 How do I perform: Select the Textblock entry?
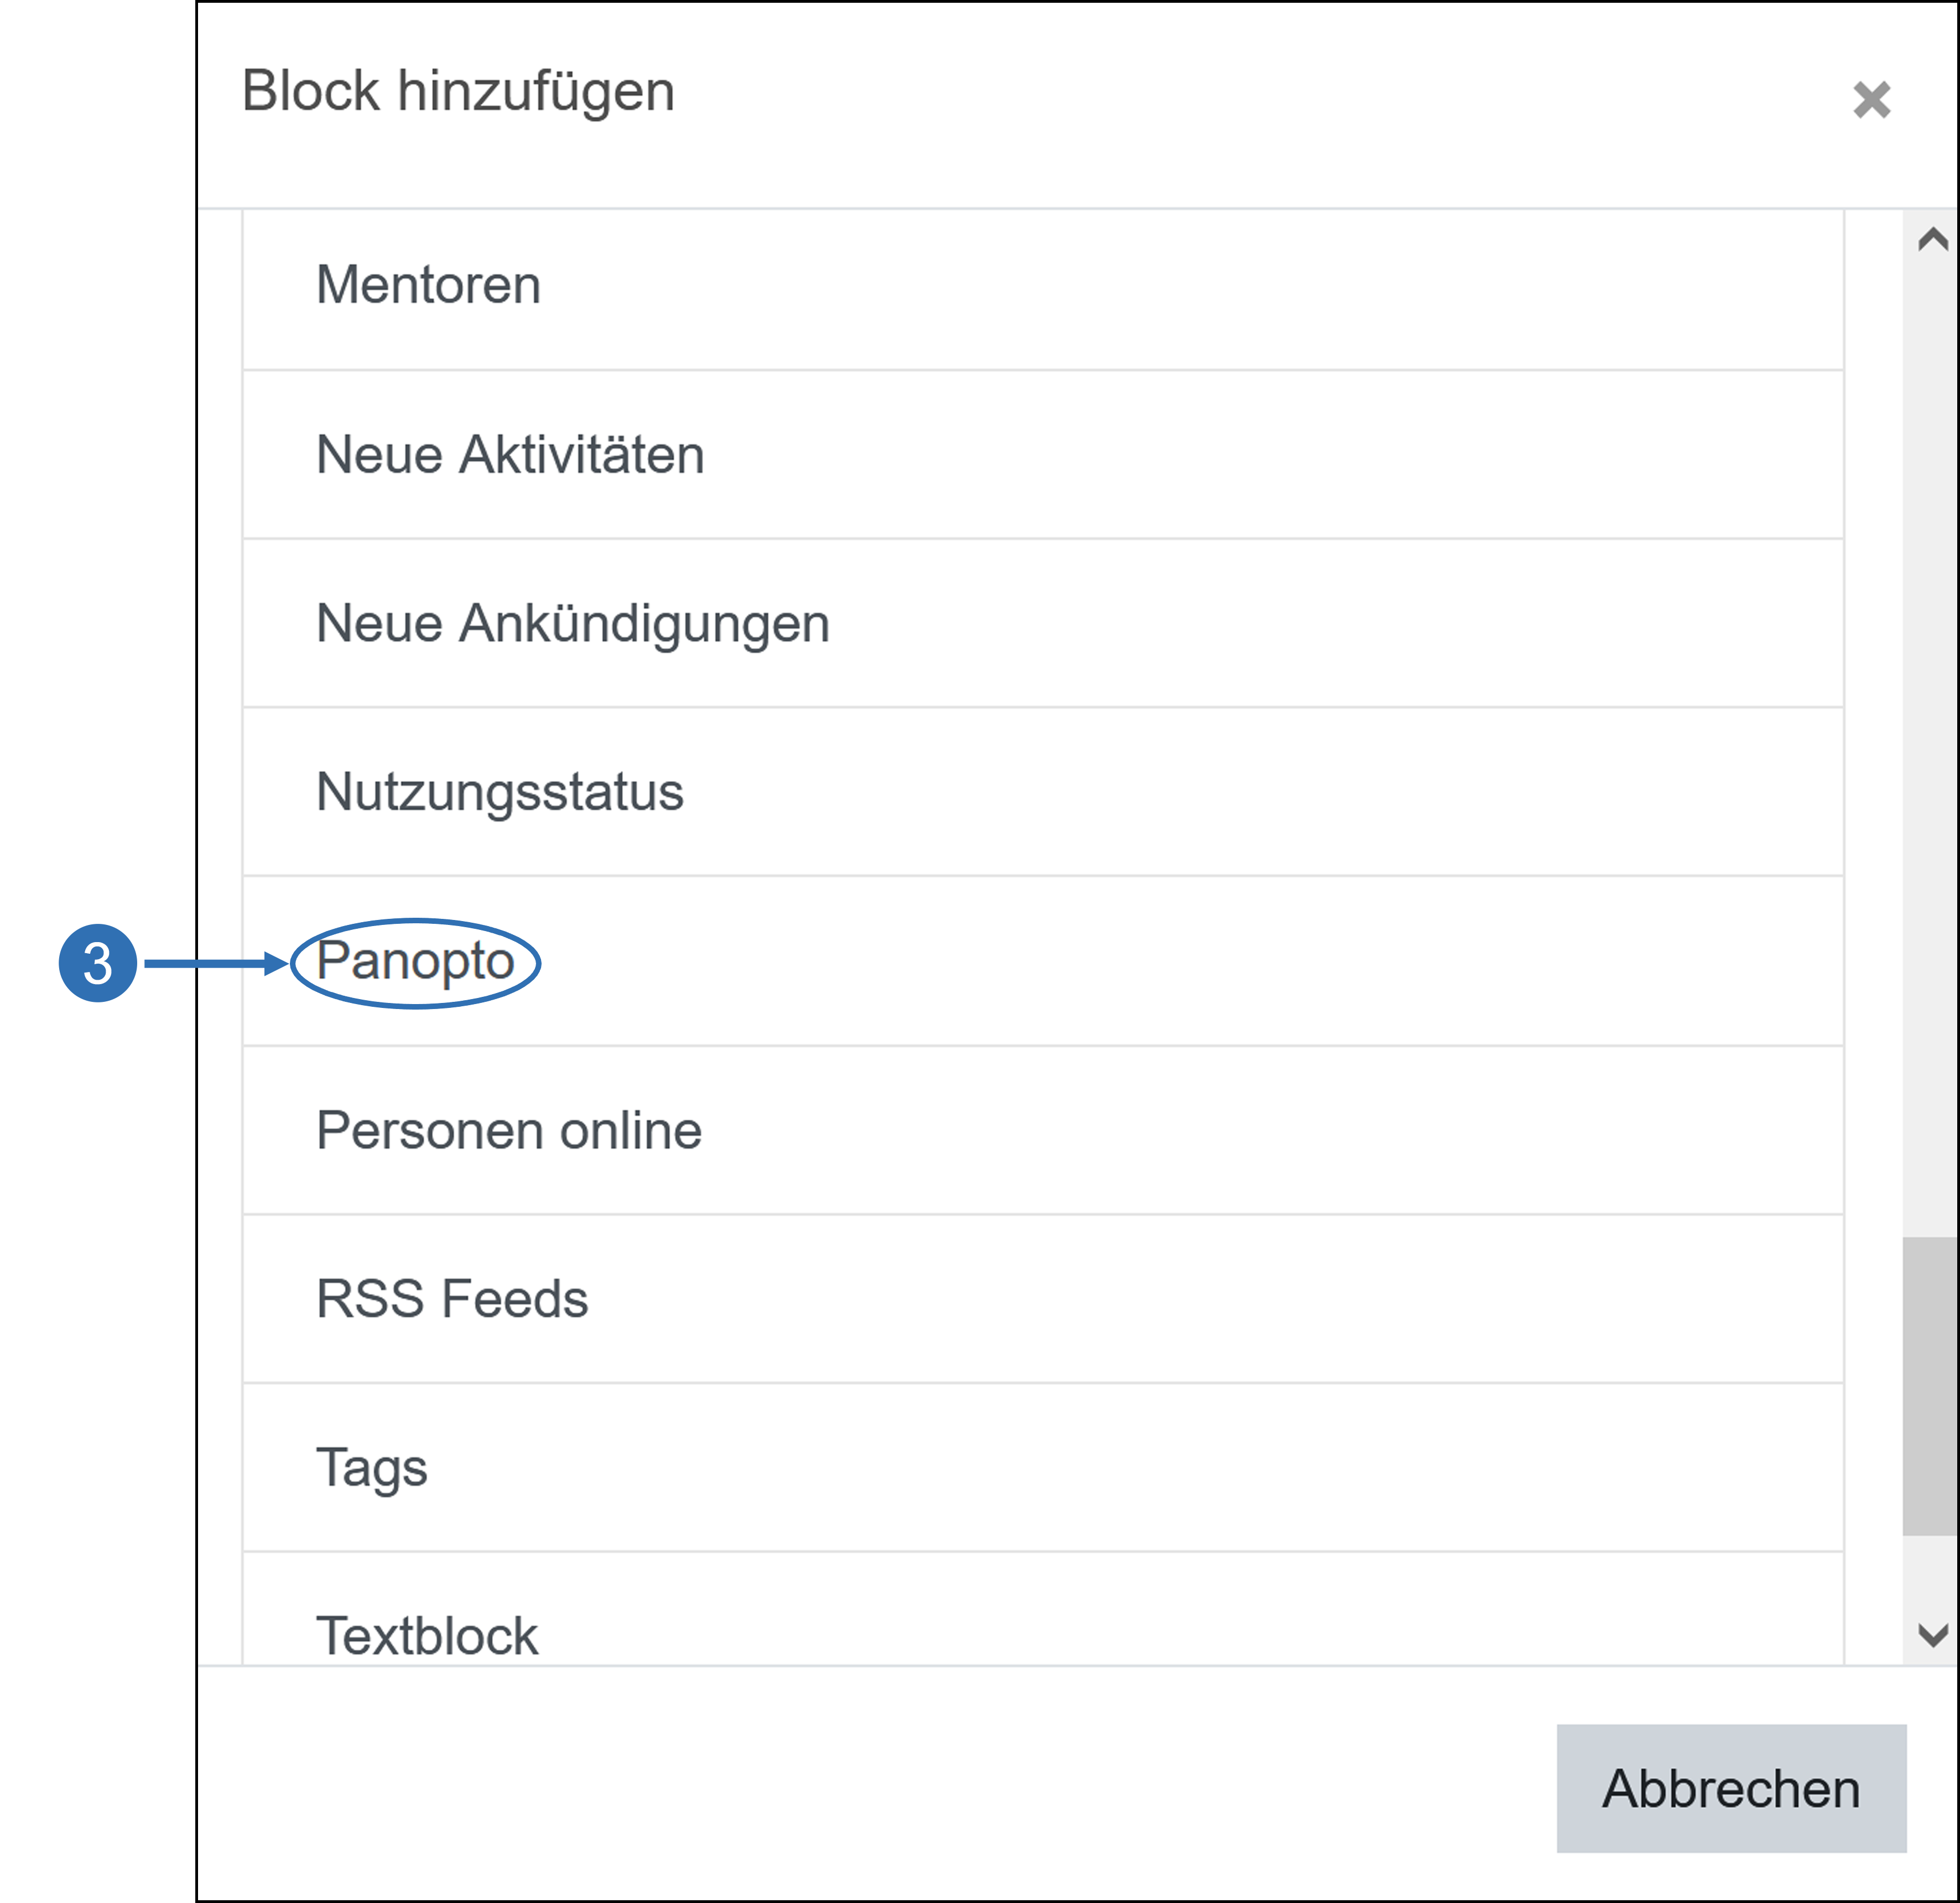pyautogui.click(x=1043, y=1610)
